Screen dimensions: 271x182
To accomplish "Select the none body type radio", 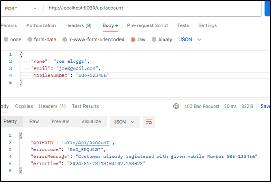I will (x=6, y=40).
